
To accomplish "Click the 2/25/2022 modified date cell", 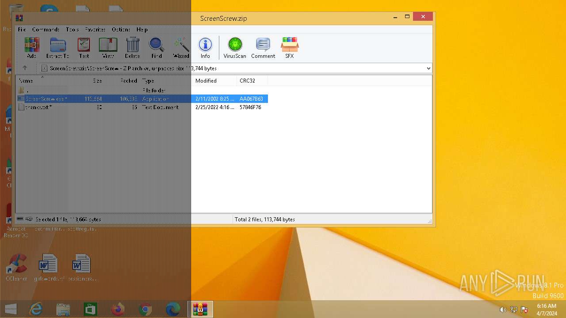I will (214, 107).
